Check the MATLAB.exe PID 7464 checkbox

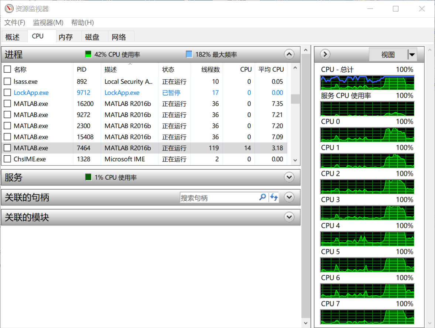[x=7, y=148]
